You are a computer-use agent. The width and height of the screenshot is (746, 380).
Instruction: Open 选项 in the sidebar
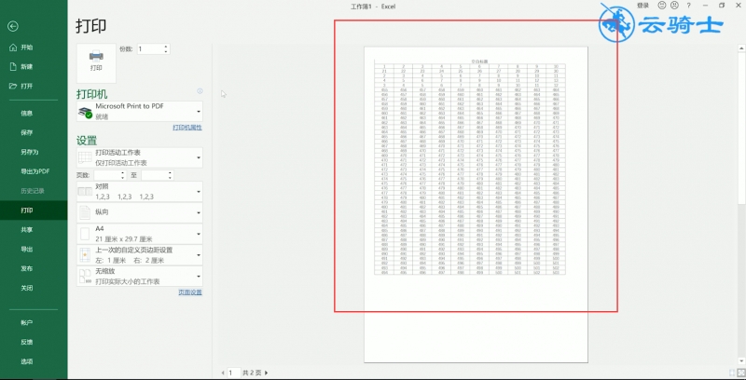click(x=34, y=361)
